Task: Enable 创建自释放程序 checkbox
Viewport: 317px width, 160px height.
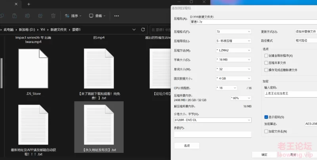Action: [266, 56]
